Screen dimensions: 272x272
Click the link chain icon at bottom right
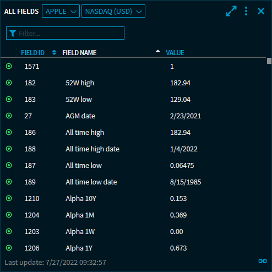[x=263, y=261]
